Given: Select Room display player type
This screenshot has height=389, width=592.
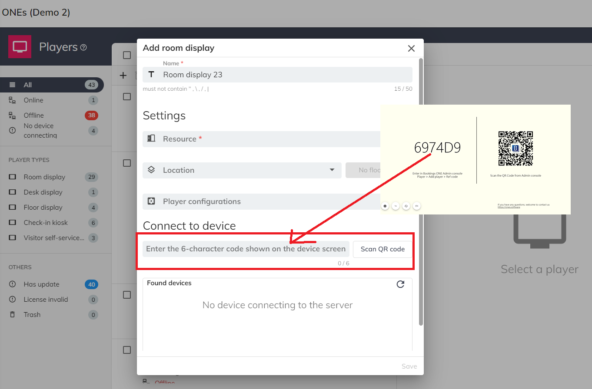Looking at the screenshot, I should click(44, 177).
